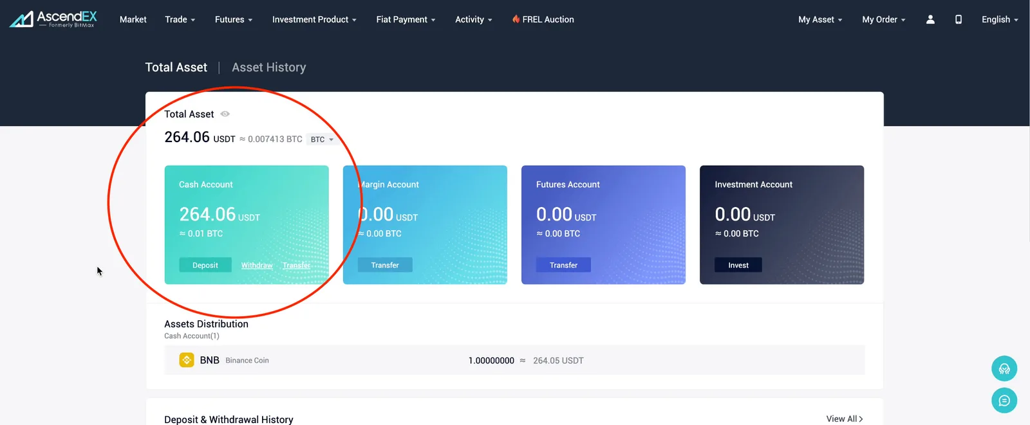Screen dimensions: 1030x425
Task: Toggle Total Asset balance visibility eye
Action: (225, 114)
